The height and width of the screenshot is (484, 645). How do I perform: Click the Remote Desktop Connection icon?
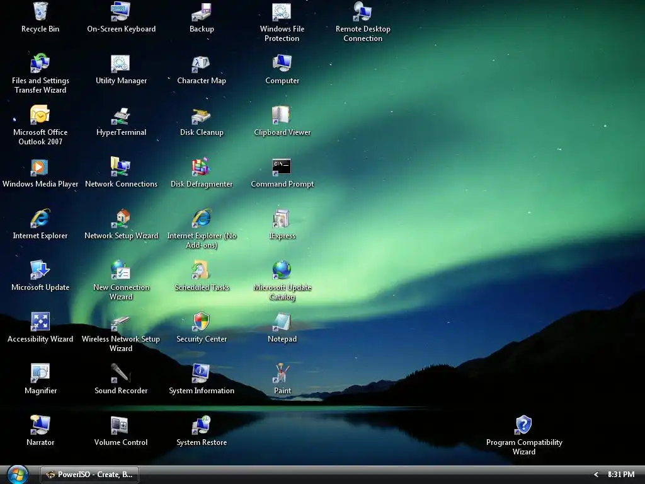coord(362,12)
